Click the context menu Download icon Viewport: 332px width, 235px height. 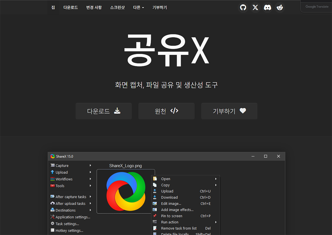155,197
